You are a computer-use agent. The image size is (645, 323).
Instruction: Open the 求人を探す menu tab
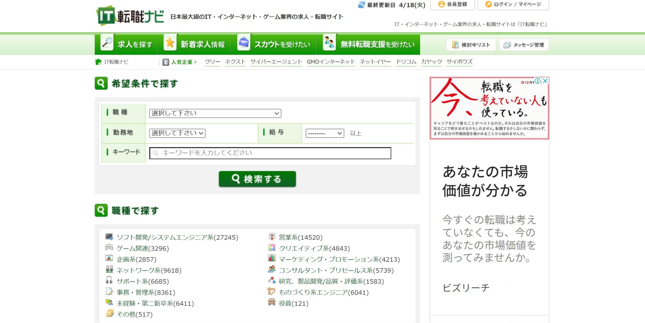pyautogui.click(x=126, y=44)
